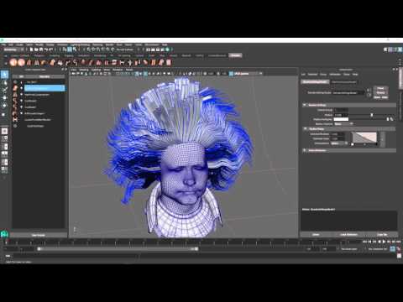The width and height of the screenshot is (403, 302).
Task: Choose the Paint Selection tool
Action: (4, 90)
